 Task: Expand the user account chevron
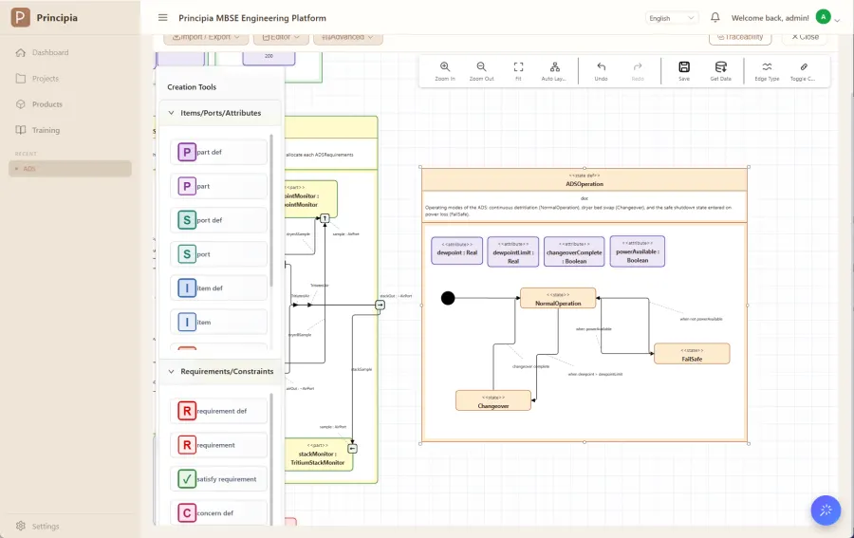point(837,20)
